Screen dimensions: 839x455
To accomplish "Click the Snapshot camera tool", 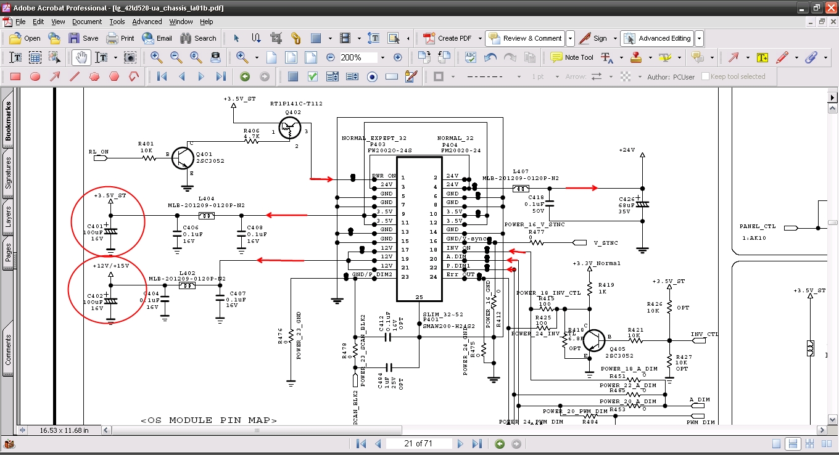I will click(130, 57).
